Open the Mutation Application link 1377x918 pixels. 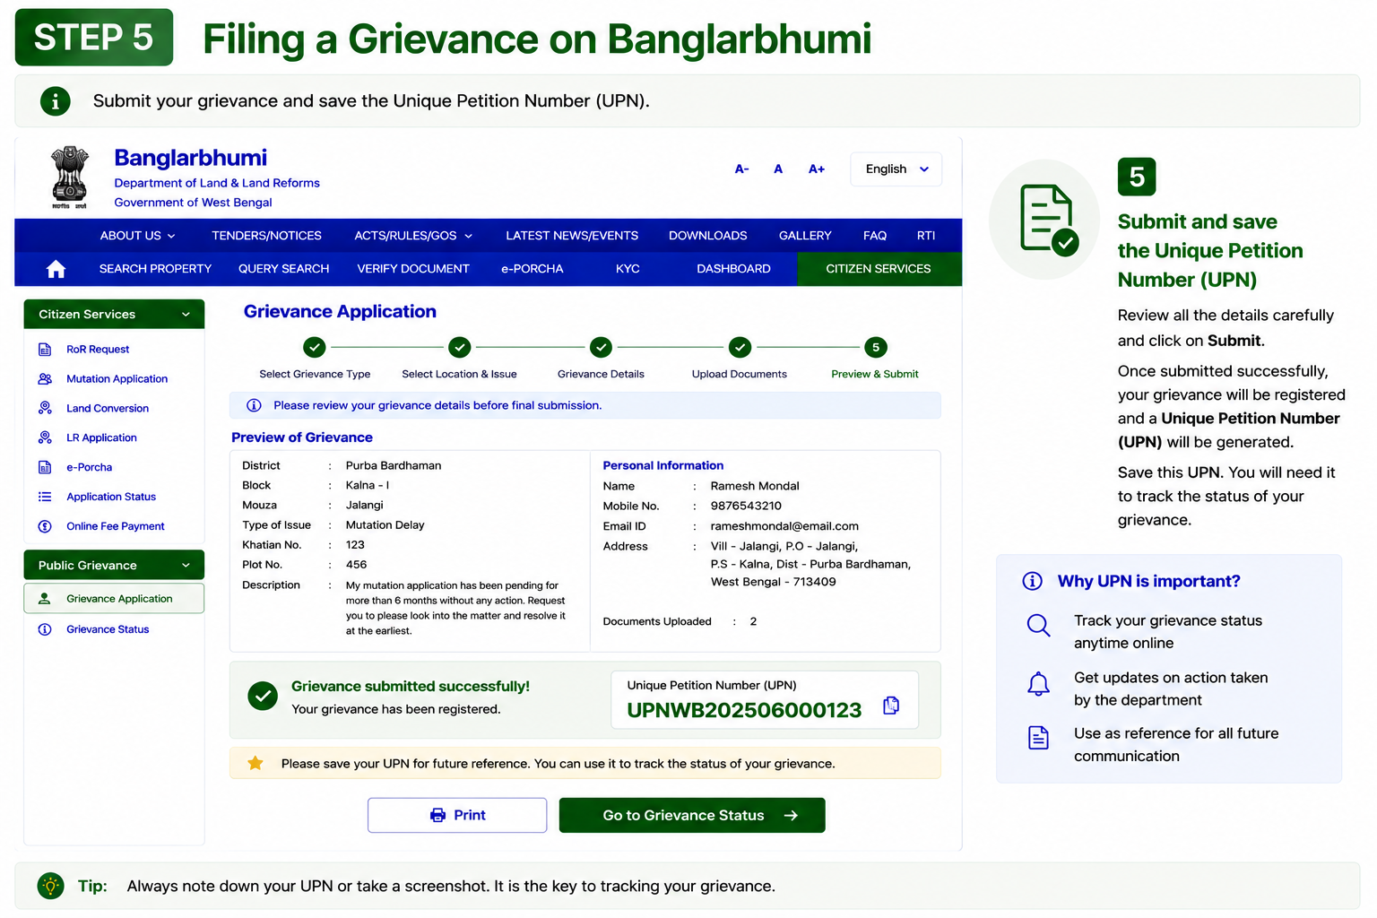pos(117,379)
